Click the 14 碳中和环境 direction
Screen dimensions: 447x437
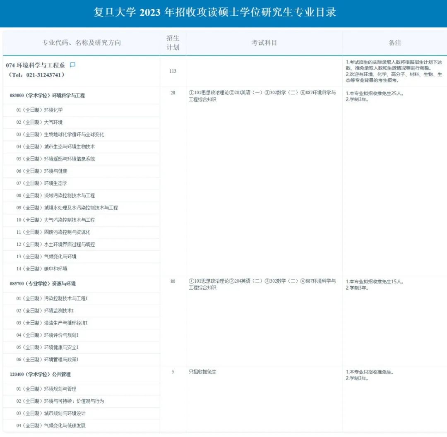[x=42, y=269]
